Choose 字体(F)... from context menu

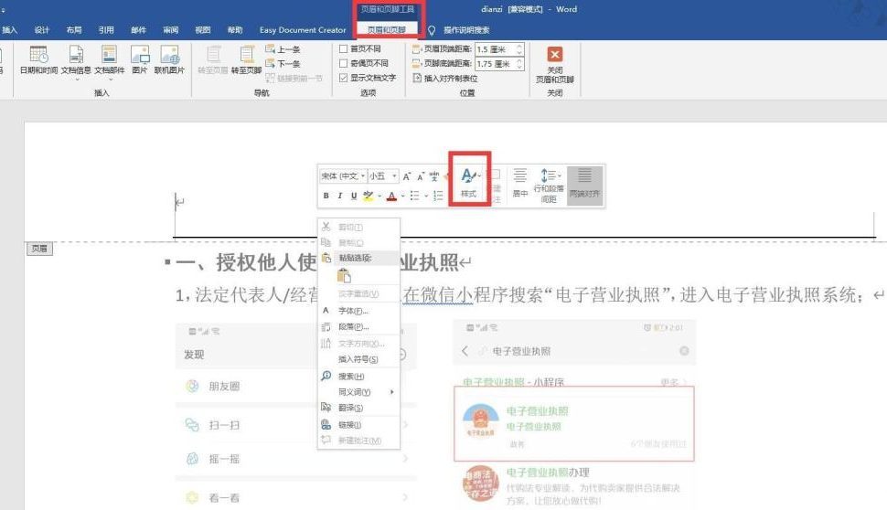358,311
